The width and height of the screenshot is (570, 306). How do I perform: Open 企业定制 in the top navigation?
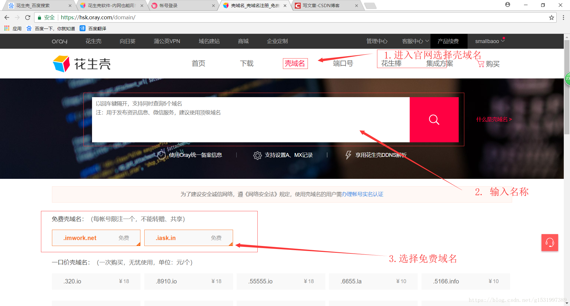(x=277, y=41)
